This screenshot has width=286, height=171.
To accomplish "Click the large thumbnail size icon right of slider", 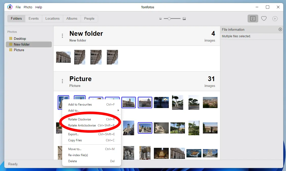I will tap(184, 18).
